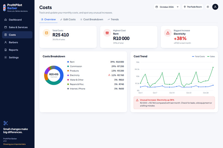
Task: Toggle light/dark theme sun button
Action: tap(208, 7)
